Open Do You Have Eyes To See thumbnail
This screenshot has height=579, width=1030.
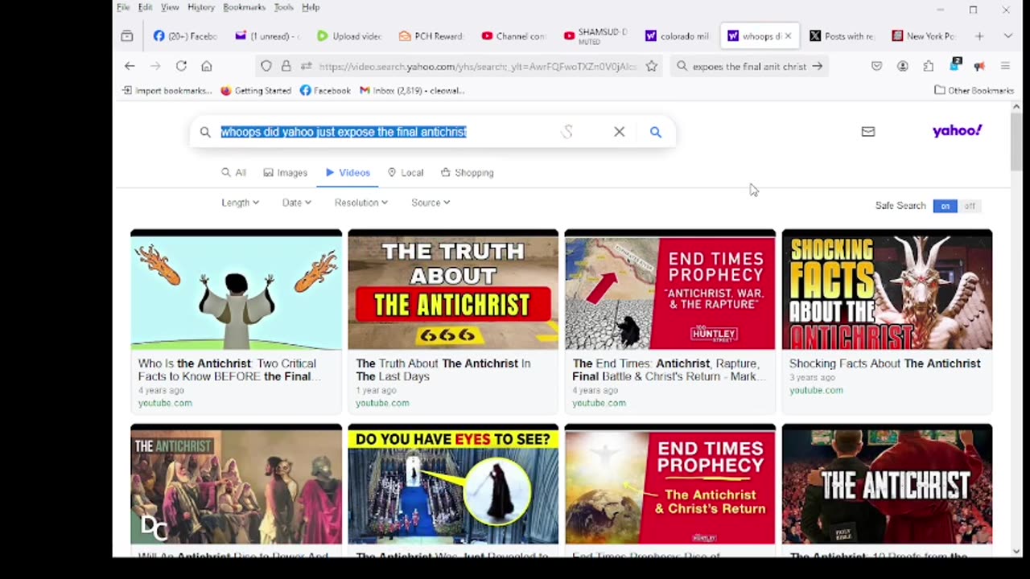[x=453, y=485]
